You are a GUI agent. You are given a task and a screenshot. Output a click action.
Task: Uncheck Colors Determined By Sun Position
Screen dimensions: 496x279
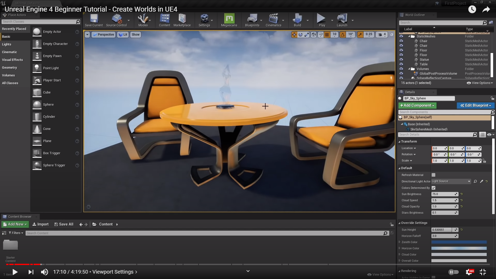(433, 188)
